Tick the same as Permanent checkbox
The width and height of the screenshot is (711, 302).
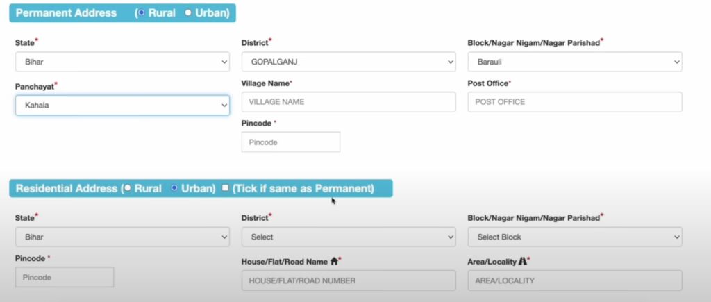(225, 187)
